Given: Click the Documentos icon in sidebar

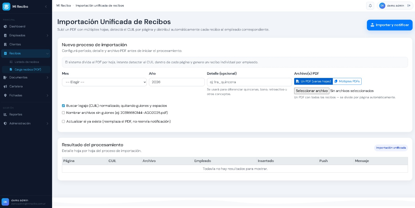Looking at the screenshot, I should (5, 78).
